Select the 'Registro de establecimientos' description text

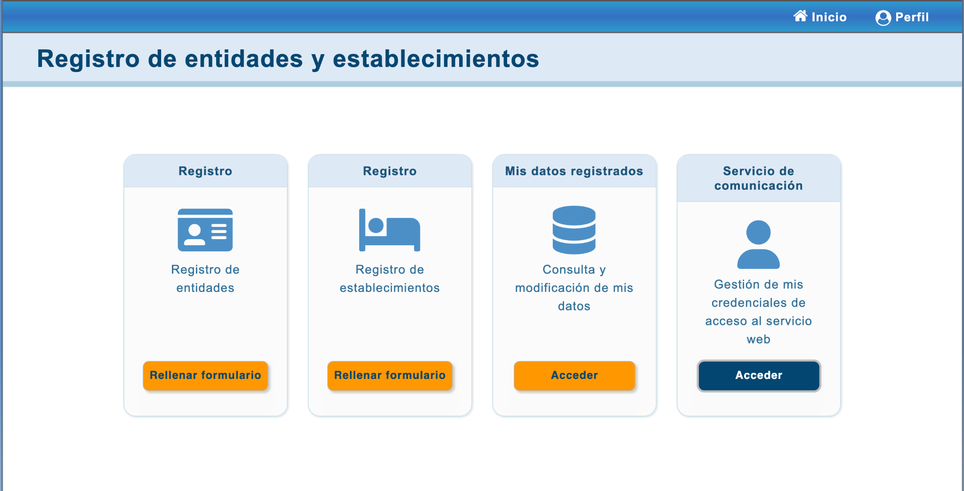coord(390,279)
